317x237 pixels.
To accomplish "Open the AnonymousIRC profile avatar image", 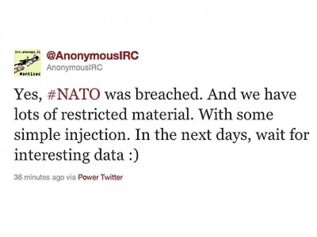I will point(28,63).
